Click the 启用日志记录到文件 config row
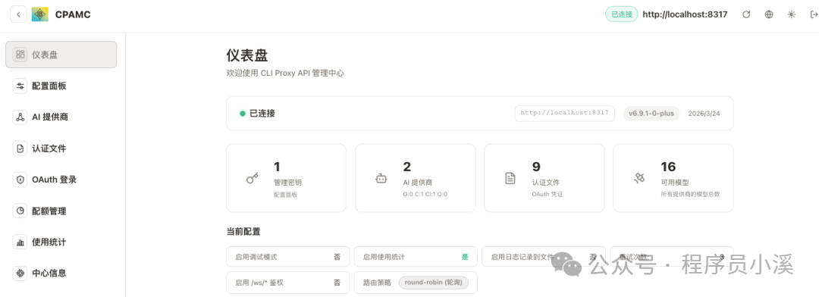This screenshot has width=819, height=297. 544,257
